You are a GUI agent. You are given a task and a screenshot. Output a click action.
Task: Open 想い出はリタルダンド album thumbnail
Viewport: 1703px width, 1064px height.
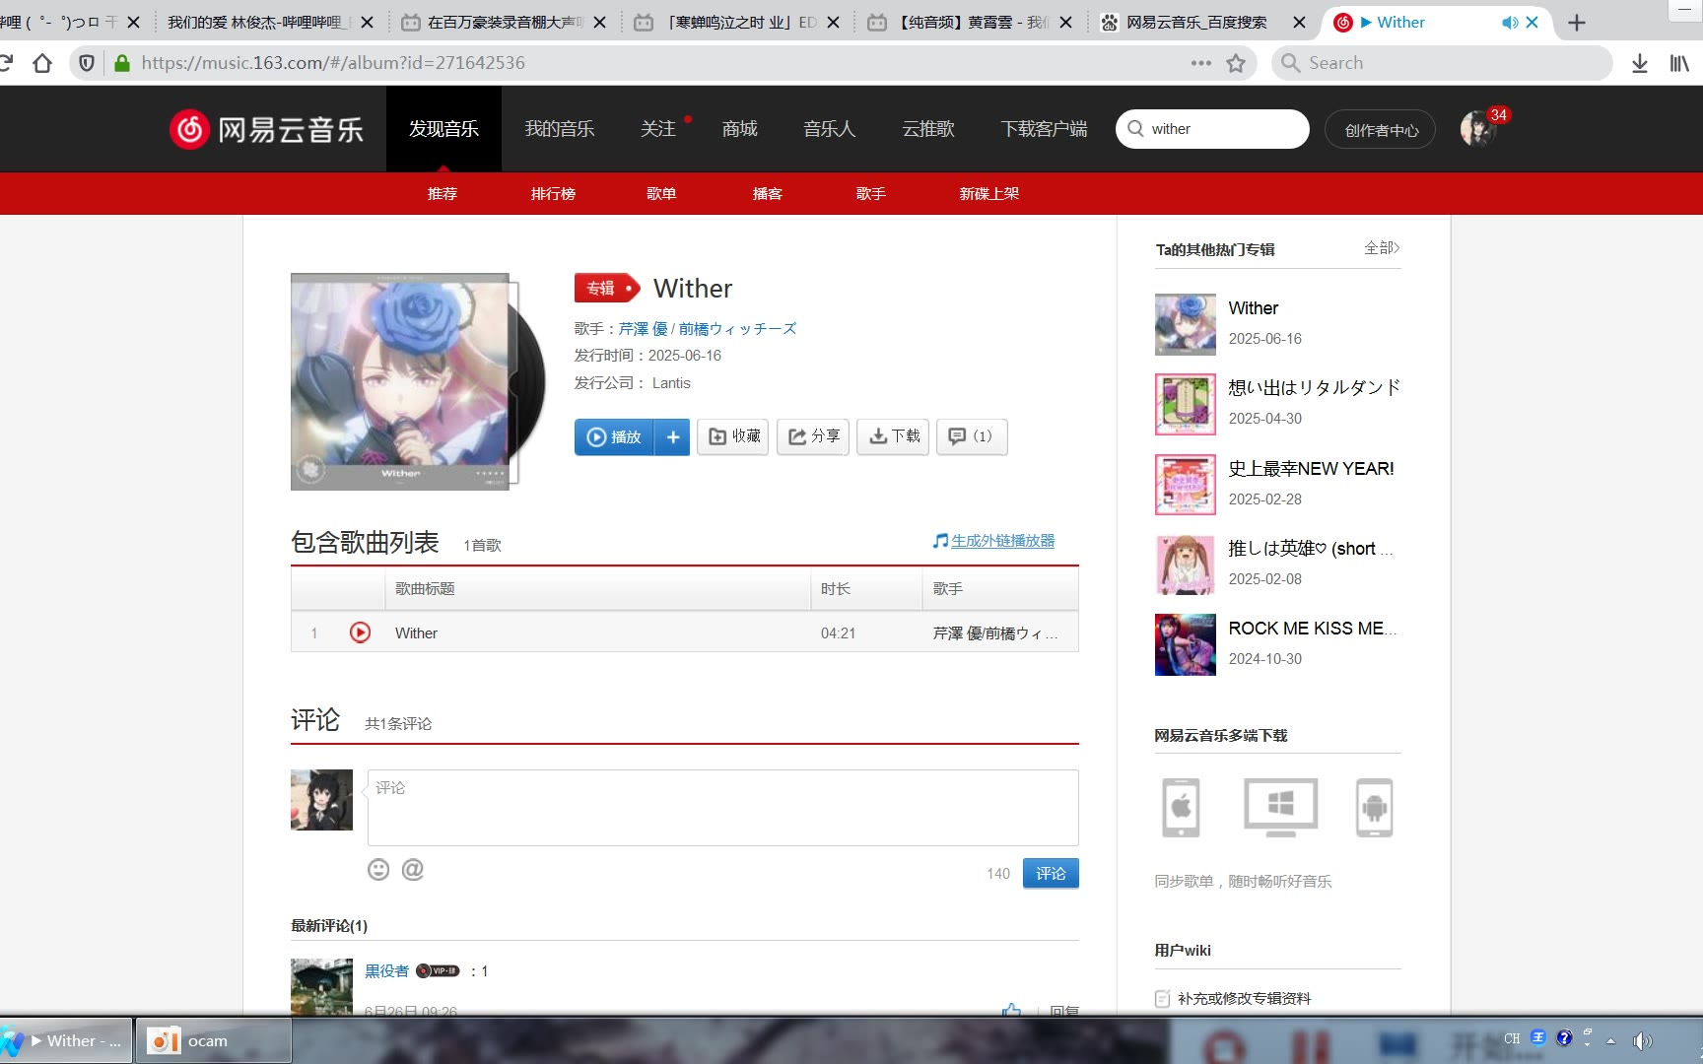(x=1185, y=404)
